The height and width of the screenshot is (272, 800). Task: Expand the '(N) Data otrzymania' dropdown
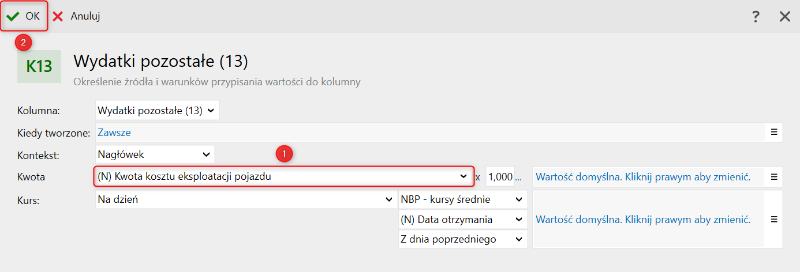tap(463, 219)
